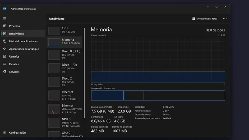Click the 0% 4.39 GHz CPU text
249x140 pixels.
point(68,32)
